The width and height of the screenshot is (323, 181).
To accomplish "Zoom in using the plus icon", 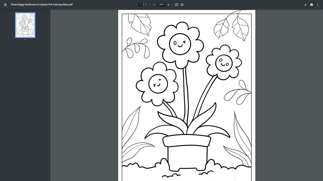I will coord(168,5).
